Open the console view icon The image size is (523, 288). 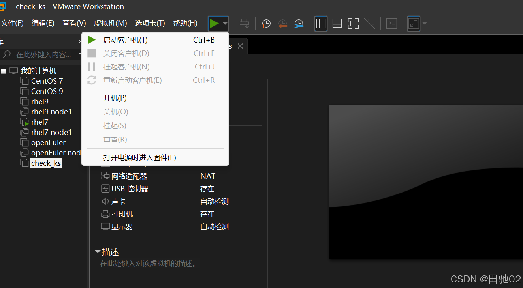[x=391, y=24]
